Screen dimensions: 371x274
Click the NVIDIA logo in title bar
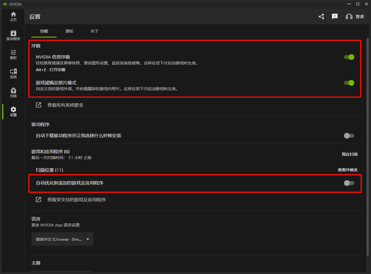4,4
